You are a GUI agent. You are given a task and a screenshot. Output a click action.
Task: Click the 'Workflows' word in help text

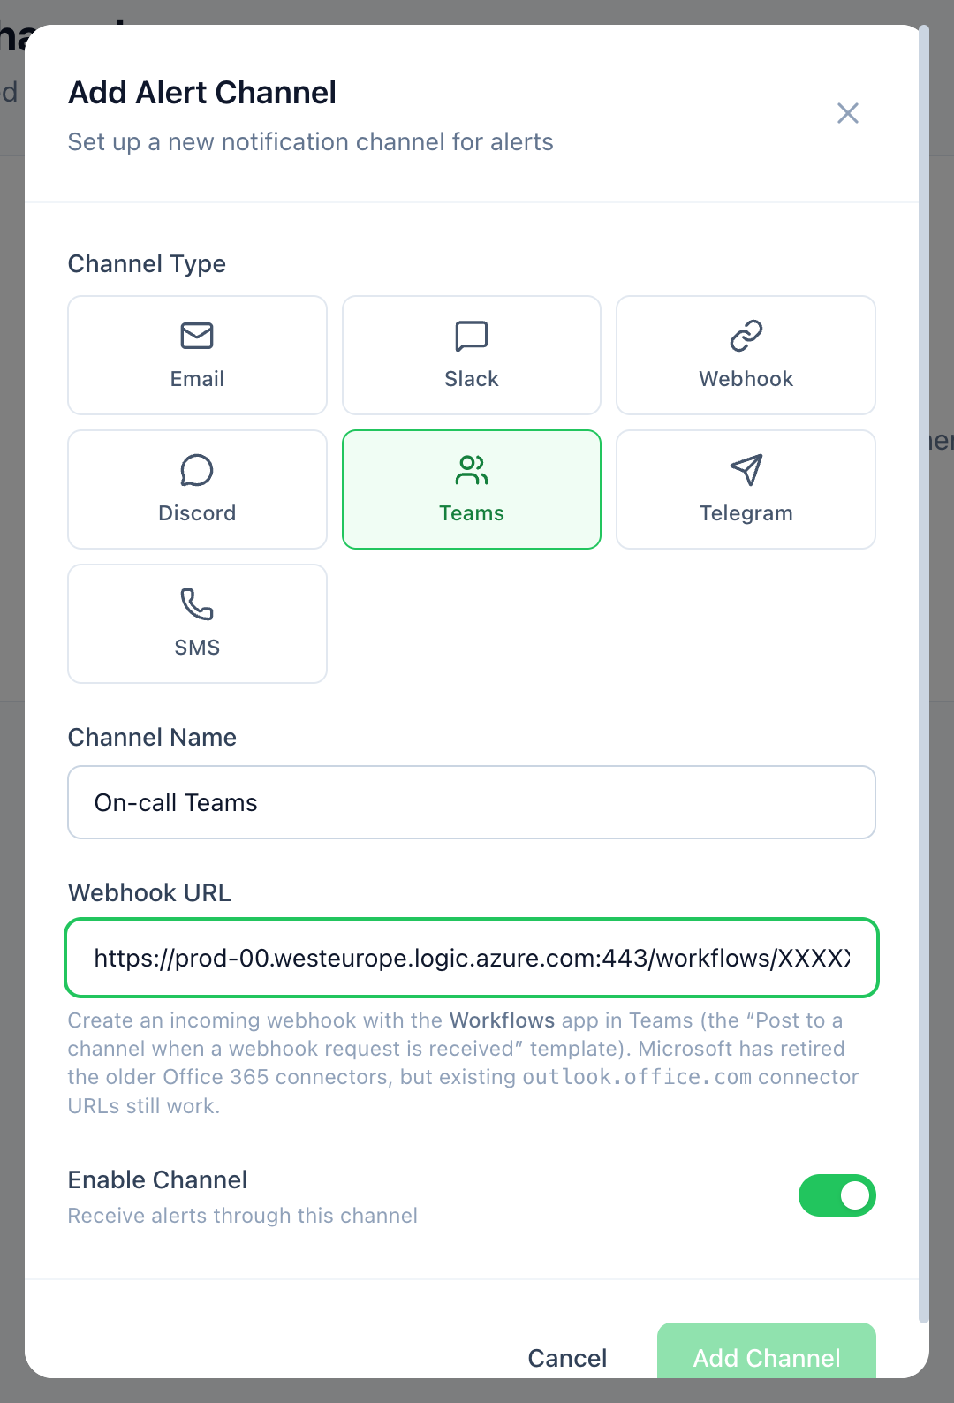pyautogui.click(x=503, y=1020)
